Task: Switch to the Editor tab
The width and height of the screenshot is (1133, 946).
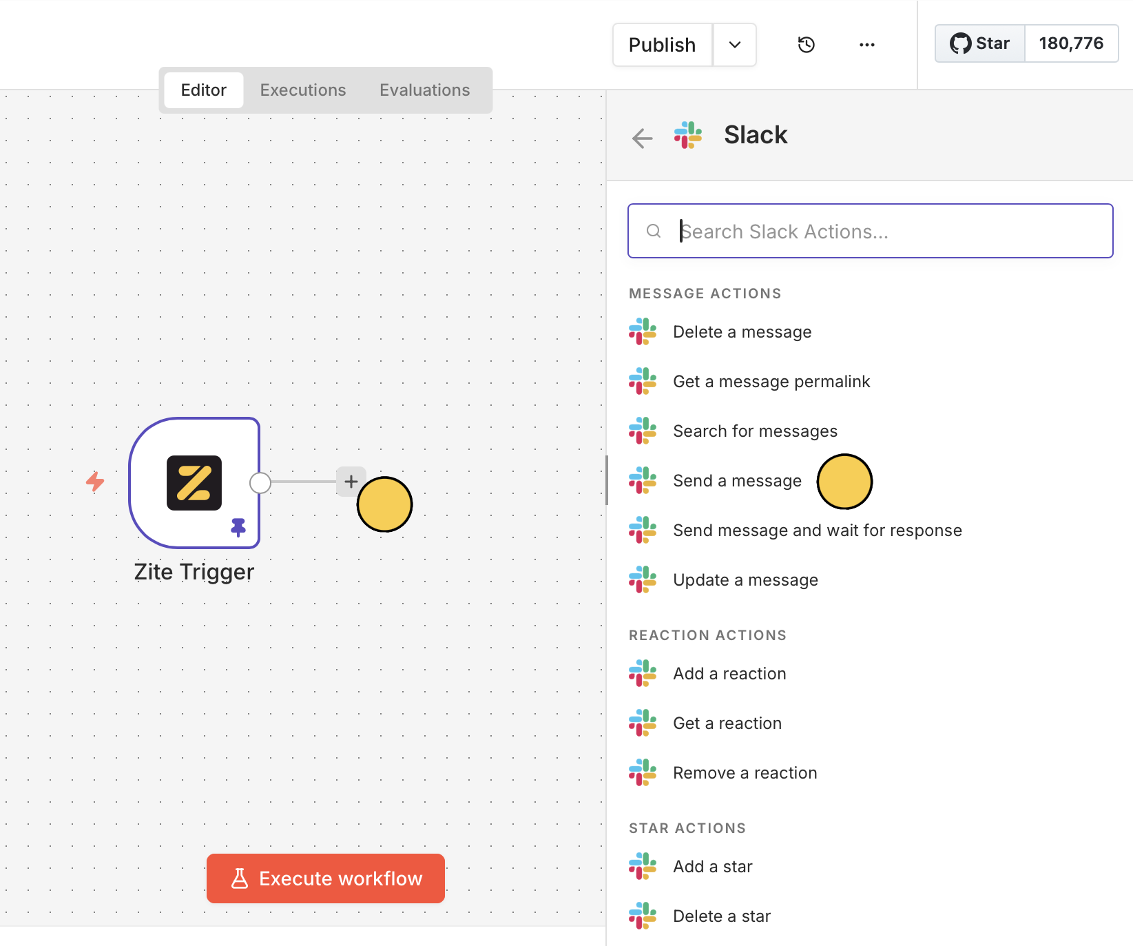Action: (x=204, y=90)
